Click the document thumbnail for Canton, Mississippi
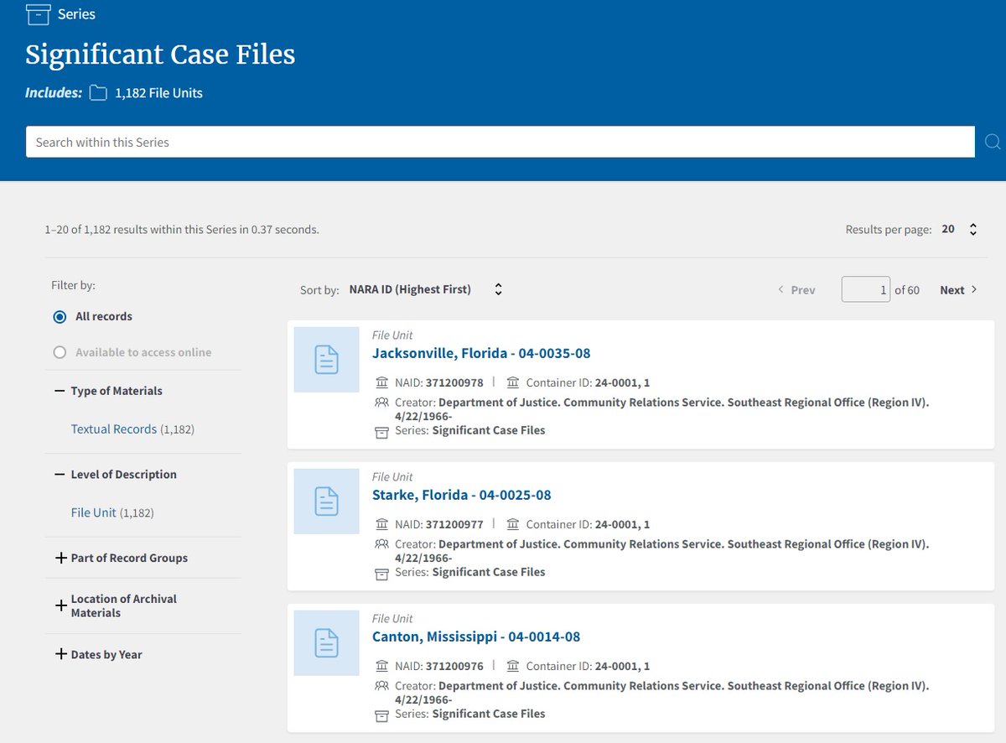Screen dimensions: 1006x743 [326, 643]
